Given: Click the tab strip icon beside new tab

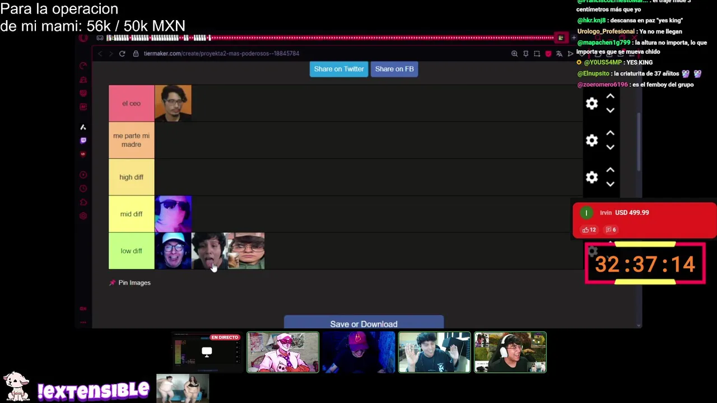Looking at the screenshot, I should 560,38.
